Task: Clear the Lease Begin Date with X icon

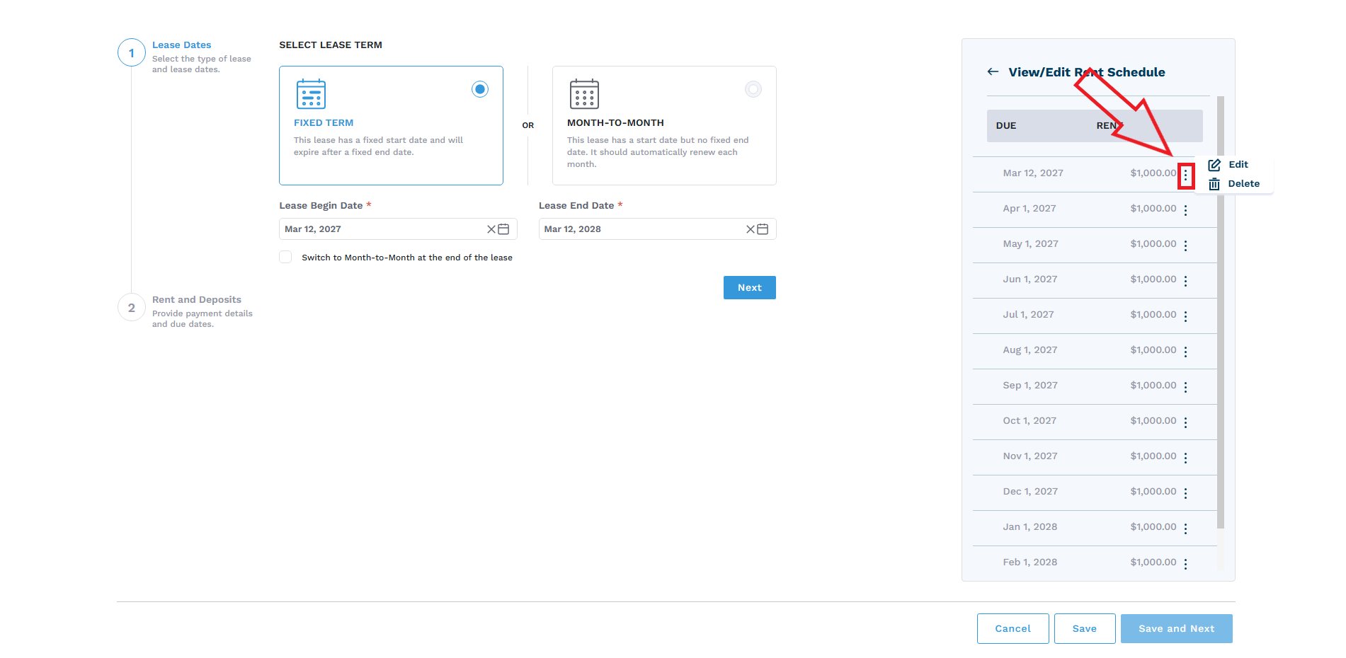Action: click(491, 229)
